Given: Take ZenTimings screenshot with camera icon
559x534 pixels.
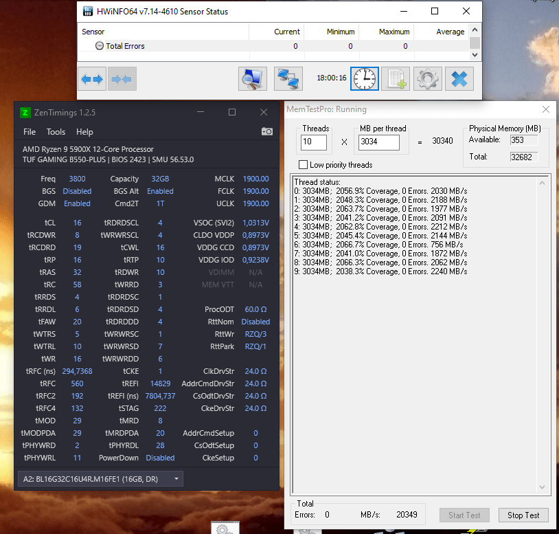Looking at the screenshot, I should click(x=267, y=132).
